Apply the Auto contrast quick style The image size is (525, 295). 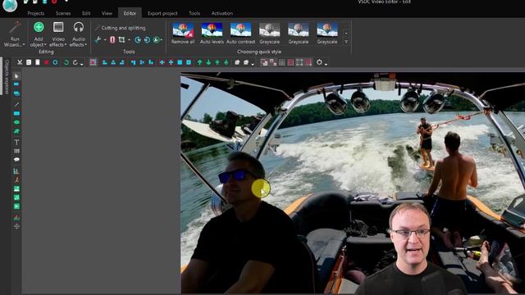click(x=240, y=33)
